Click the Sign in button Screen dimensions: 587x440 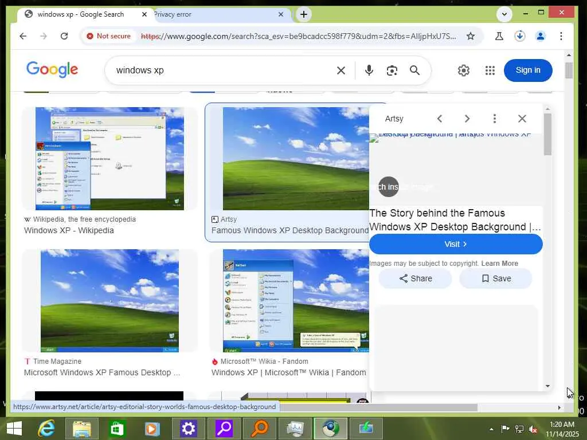point(528,70)
